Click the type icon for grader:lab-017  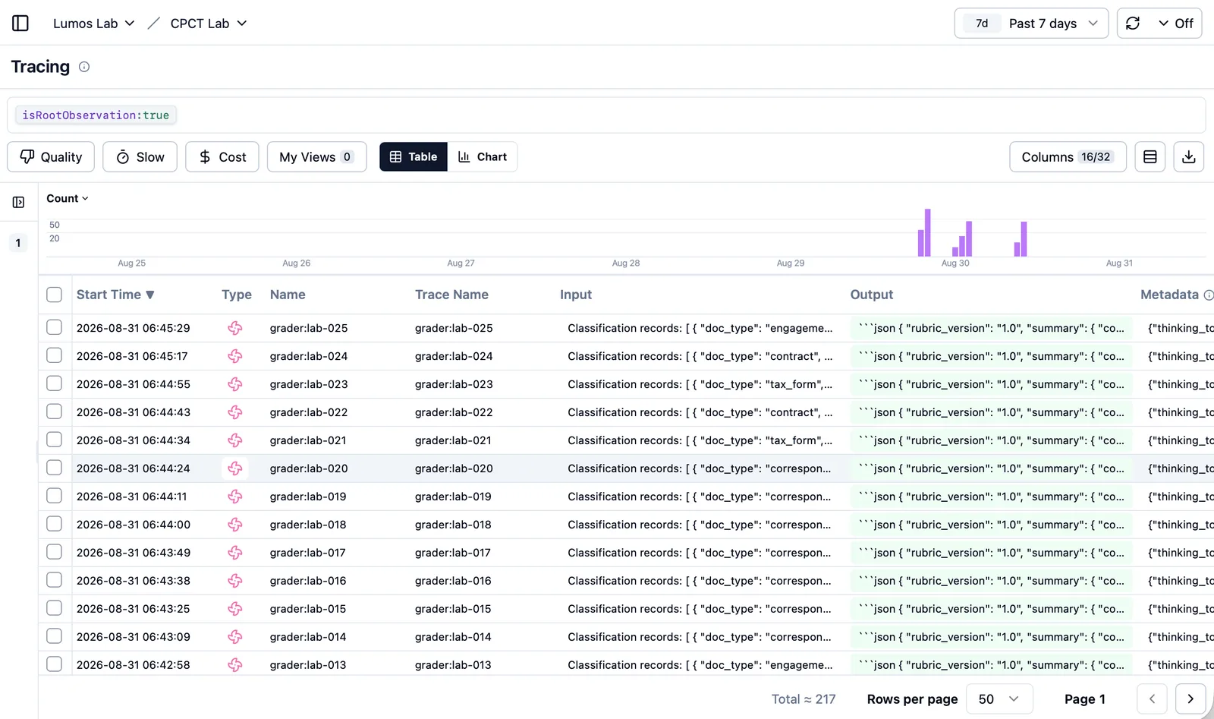point(235,553)
